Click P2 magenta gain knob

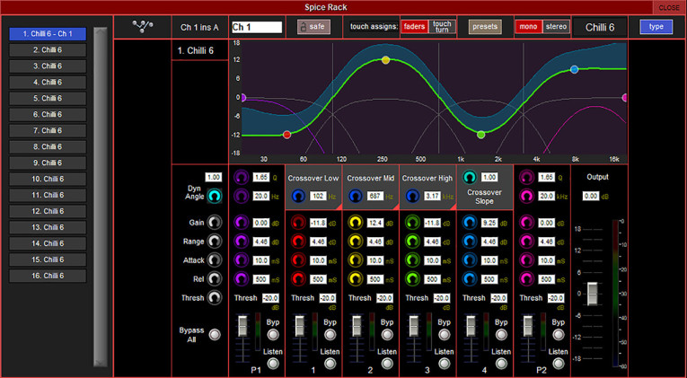click(x=526, y=223)
